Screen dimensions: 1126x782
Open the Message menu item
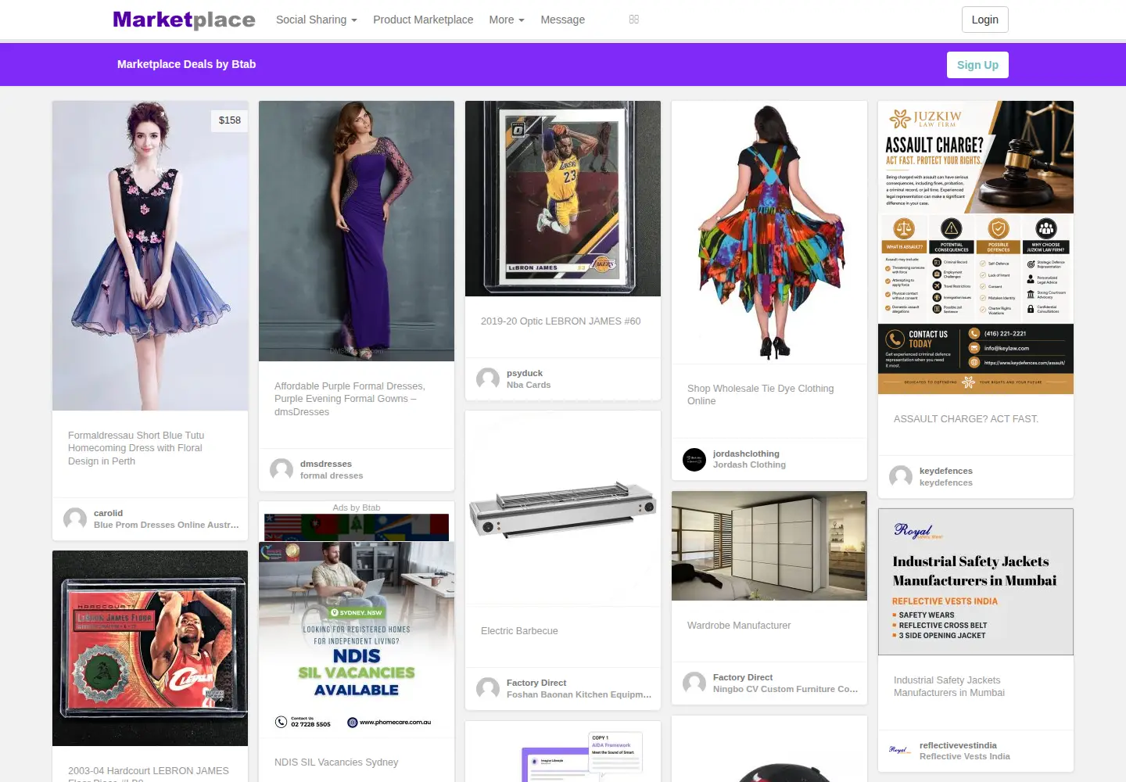click(562, 20)
